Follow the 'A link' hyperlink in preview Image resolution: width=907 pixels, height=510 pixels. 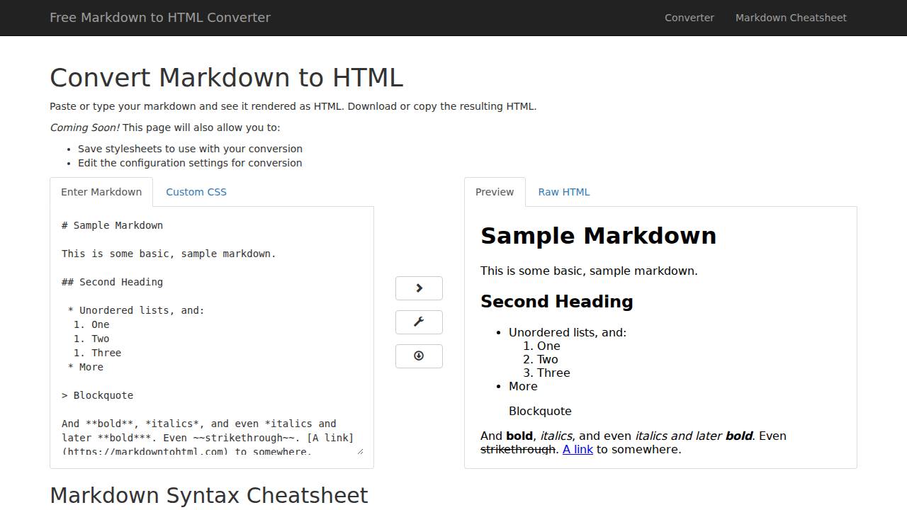[578, 449]
